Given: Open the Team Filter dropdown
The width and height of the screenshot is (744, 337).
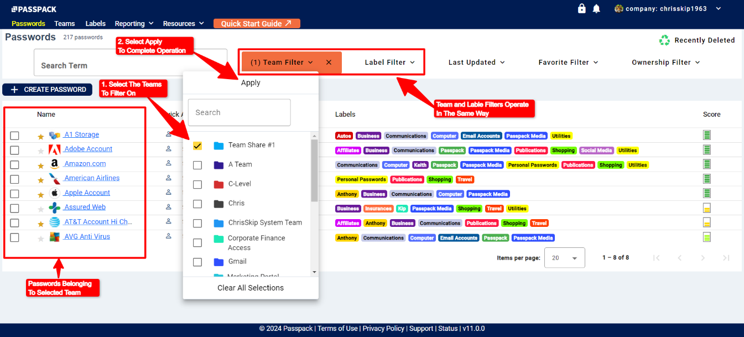Looking at the screenshot, I should [282, 63].
